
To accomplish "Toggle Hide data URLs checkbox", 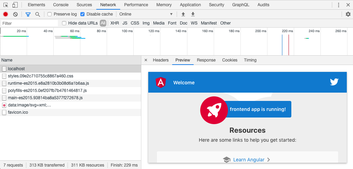I will point(64,23).
